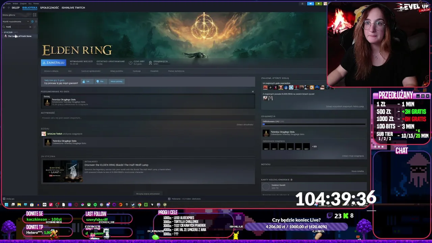Image resolution: width=432 pixels, height=243 pixels.
Task: Open the Steam menu
Action: [x=7, y=3]
